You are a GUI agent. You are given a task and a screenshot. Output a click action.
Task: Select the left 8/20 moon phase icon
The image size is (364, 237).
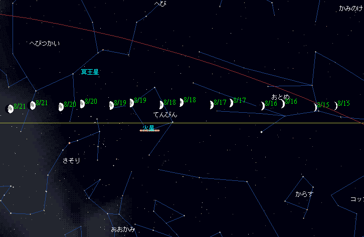(61, 107)
